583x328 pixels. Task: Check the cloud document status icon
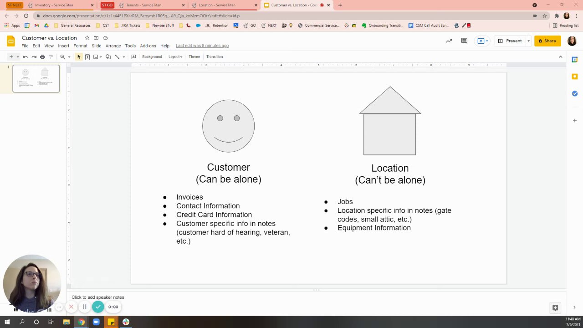(105, 38)
